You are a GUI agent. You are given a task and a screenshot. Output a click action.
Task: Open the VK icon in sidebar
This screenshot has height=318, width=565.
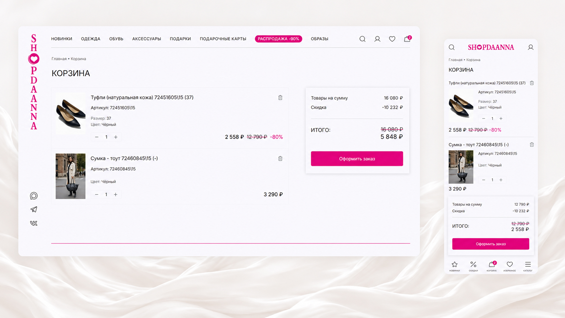[x=34, y=223]
